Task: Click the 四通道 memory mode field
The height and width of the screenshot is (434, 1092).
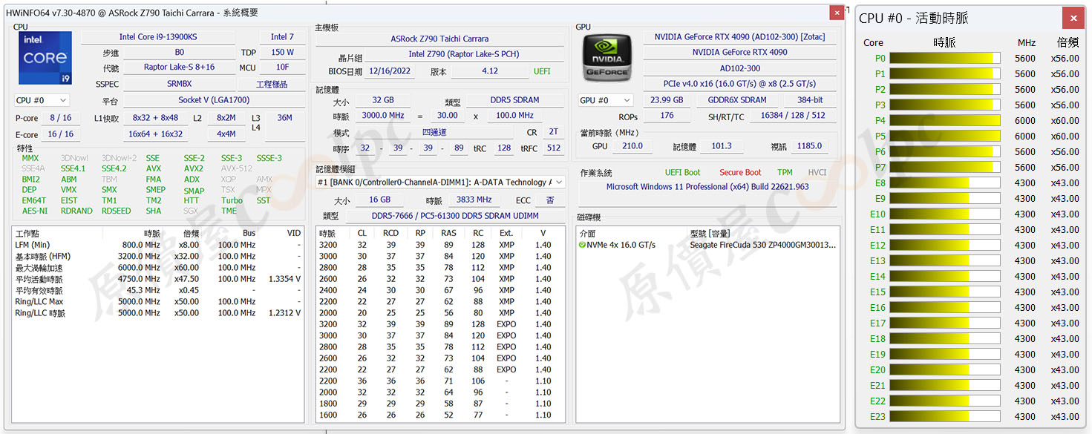Action: pyautogui.click(x=434, y=132)
